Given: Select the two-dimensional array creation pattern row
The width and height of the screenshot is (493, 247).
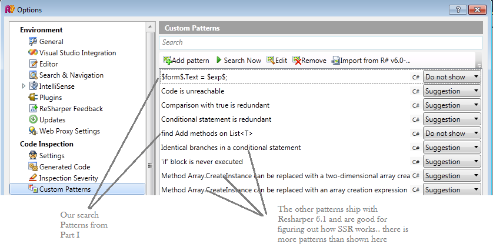Looking at the screenshot, I should 285,176.
